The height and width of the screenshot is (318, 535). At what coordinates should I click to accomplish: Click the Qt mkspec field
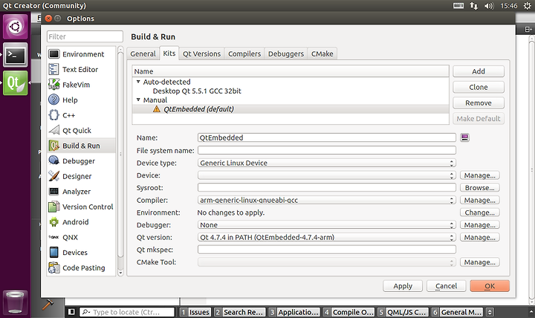coord(327,250)
